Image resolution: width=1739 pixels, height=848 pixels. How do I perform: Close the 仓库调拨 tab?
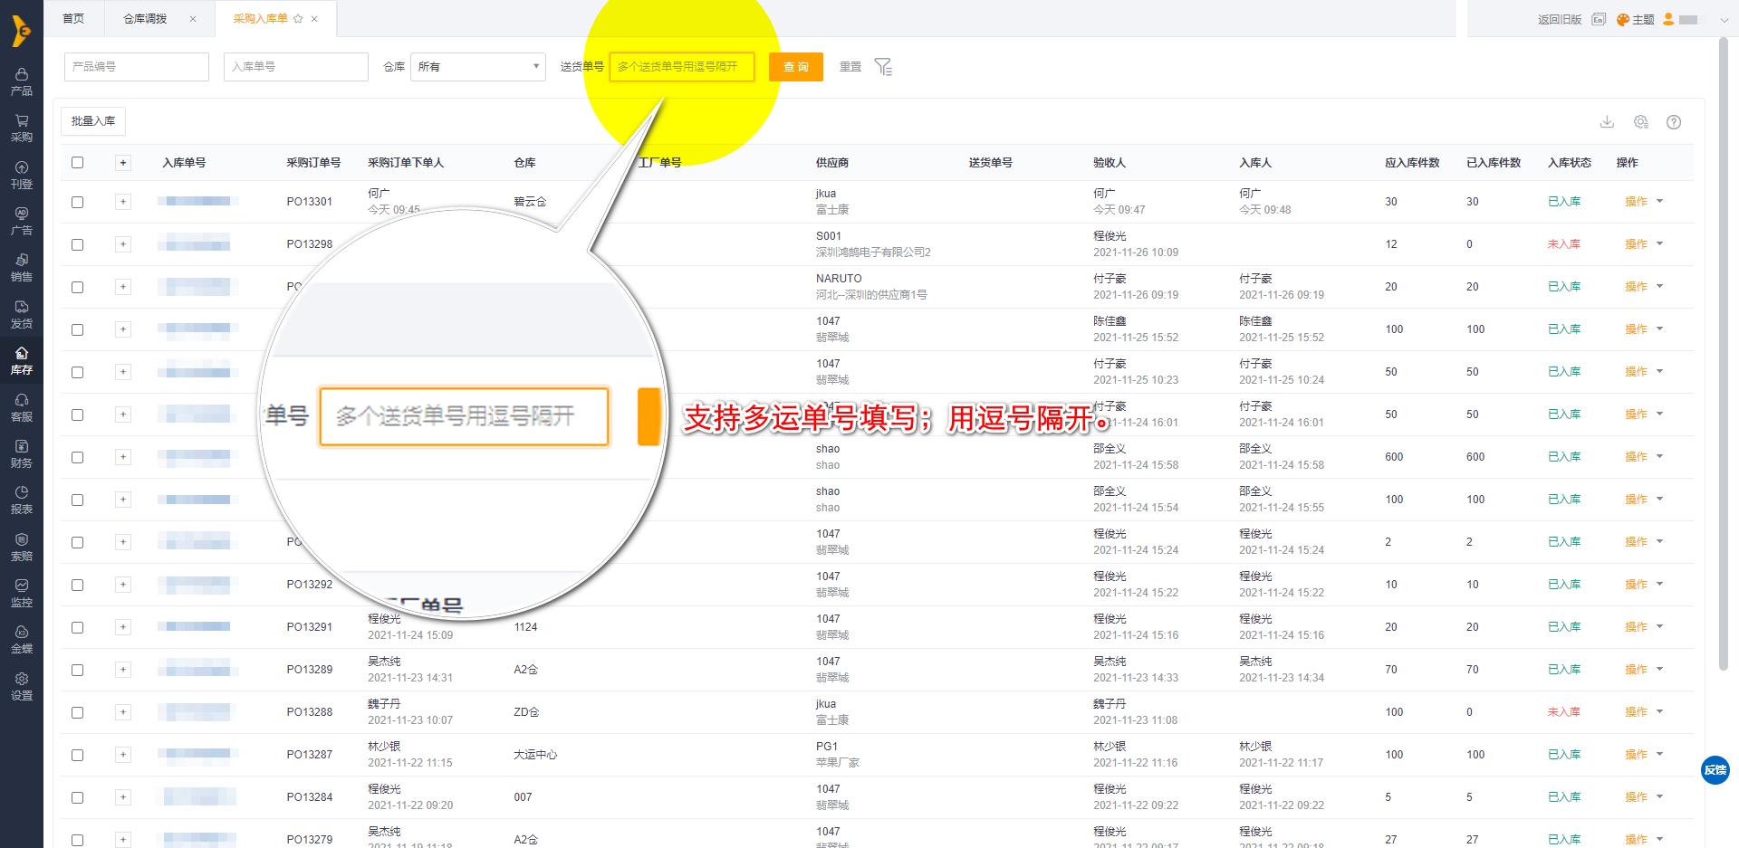click(x=193, y=19)
